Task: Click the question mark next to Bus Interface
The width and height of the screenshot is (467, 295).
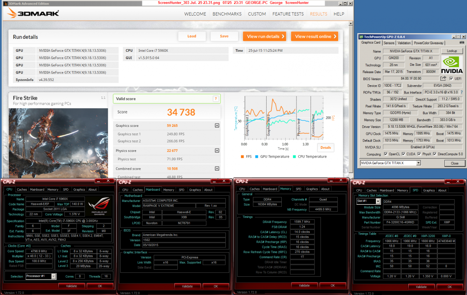Action: [462, 92]
